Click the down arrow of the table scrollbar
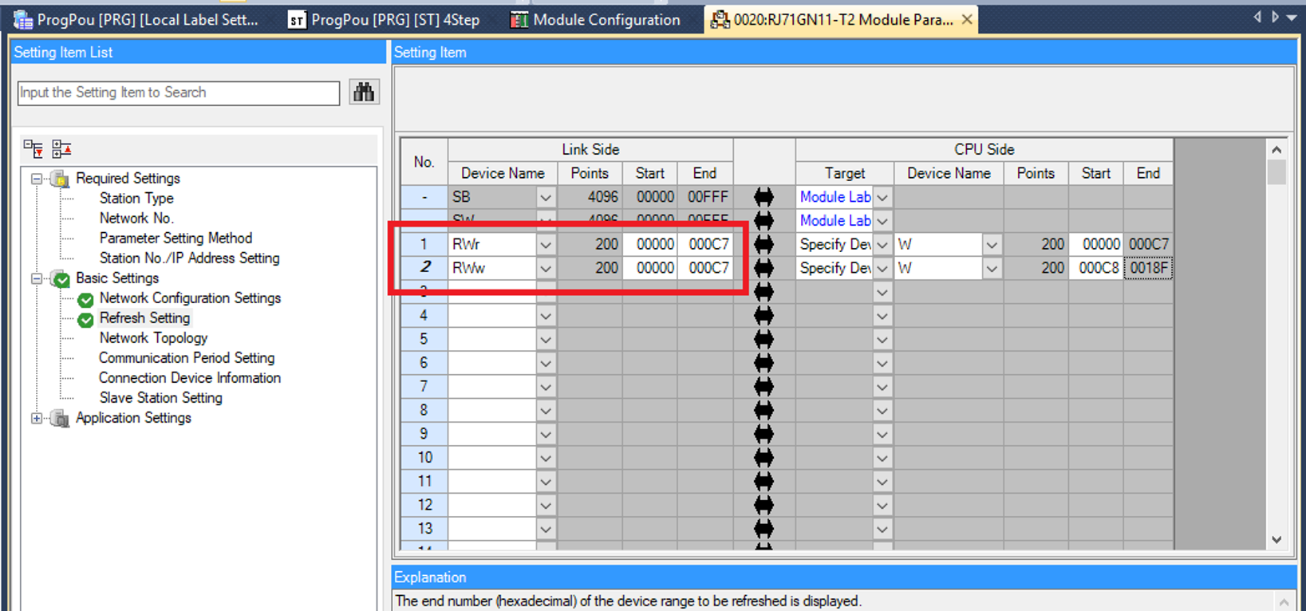Viewport: 1306px width, 611px height. click(x=1276, y=540)
